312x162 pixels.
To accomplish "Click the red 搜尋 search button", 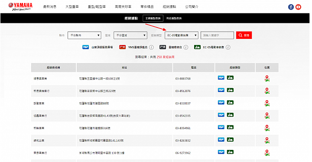I will [244, 35].
